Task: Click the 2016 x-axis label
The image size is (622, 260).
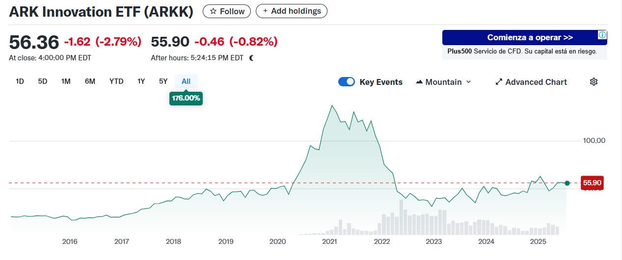Action: (70, 241)
